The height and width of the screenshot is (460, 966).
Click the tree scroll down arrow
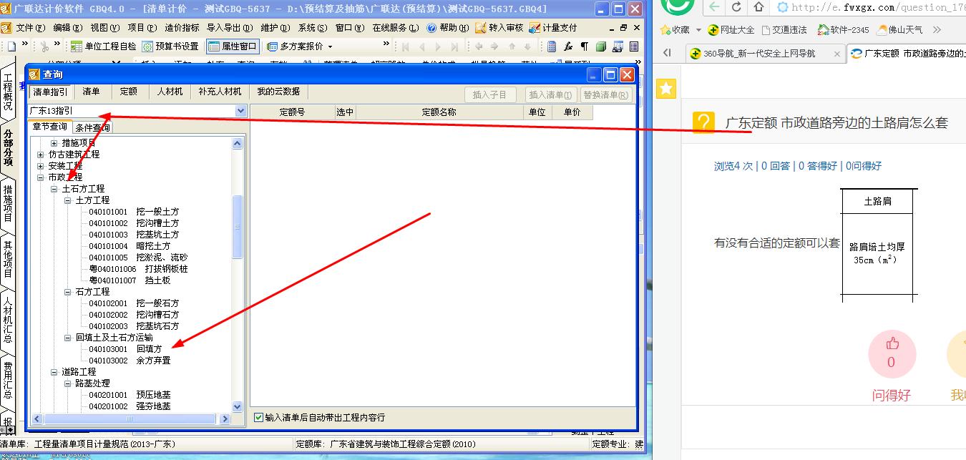coord(238,407)
